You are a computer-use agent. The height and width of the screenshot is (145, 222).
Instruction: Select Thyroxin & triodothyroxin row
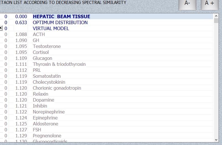point(59,64)
